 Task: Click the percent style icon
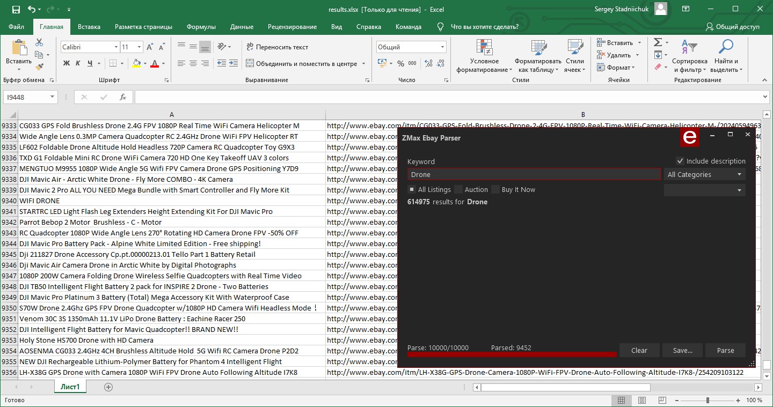coord(400,63)
